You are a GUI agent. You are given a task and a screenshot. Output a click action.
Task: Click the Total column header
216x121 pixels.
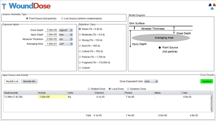(x=196, y=93)
